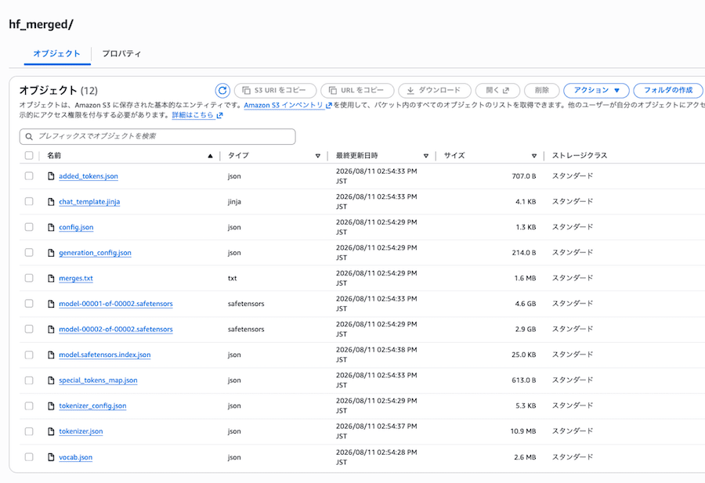
Task: Click file icon beside chat_template.jinja
Action: 51,202
